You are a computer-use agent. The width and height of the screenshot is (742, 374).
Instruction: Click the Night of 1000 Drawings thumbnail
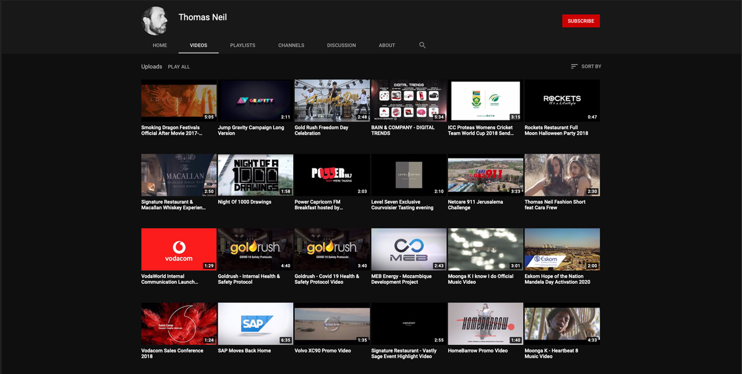pyautogui.click(x=255, y=175)
